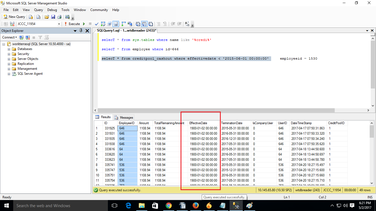Expand the SQL Server Agent node
Screen dimensions: 376x211
(x=9, y=74)
